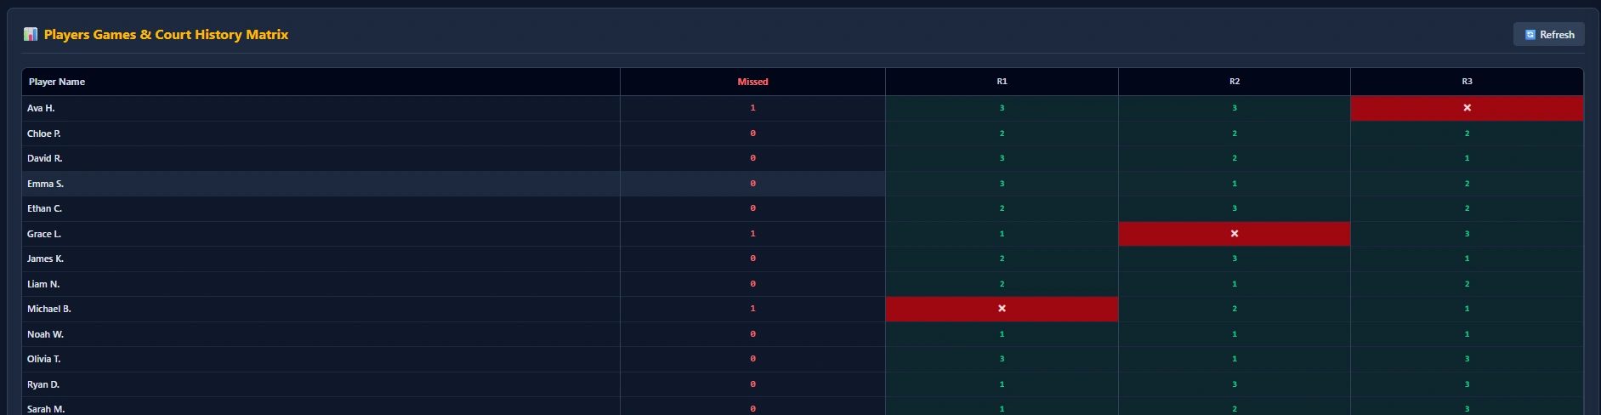The height and width of the screenshot is (415, 1601).
Task: Click the Refresh button
Action: click(1548, 35)
